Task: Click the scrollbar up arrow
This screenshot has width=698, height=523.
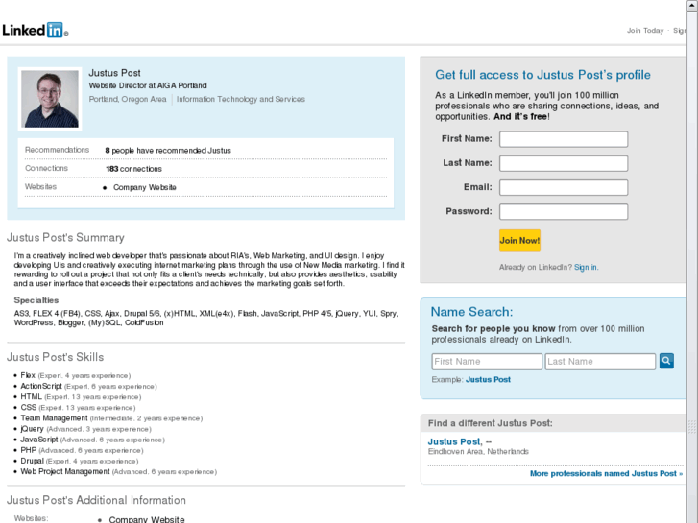Action: pyautogui.click(x=692, y=6)
